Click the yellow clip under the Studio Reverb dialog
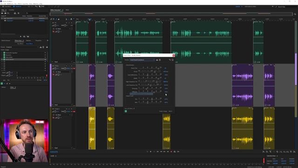 coord(167,132)
